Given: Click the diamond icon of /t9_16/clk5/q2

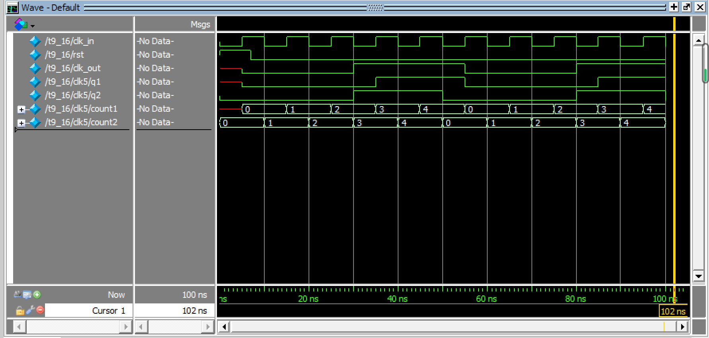Looking at the screenshot, I should coord(35,95).
